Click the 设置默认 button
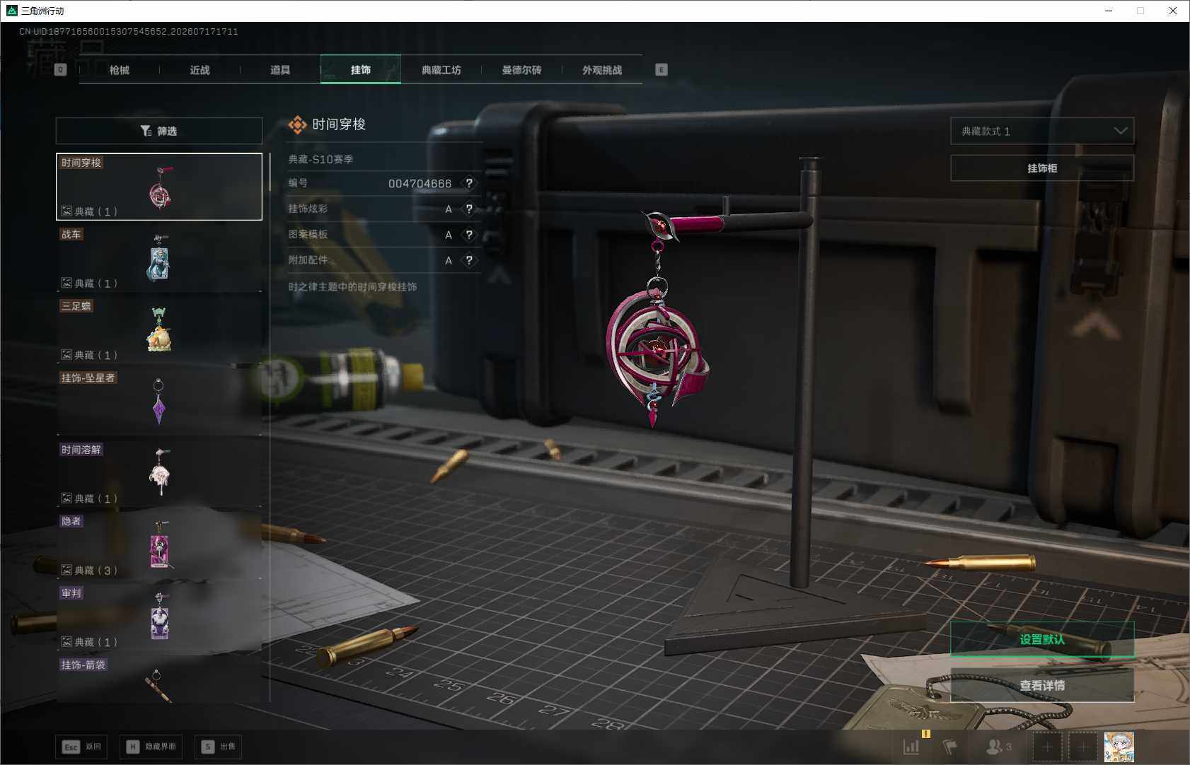This screenshot has width=1190, height=765. click(1042, 639)
